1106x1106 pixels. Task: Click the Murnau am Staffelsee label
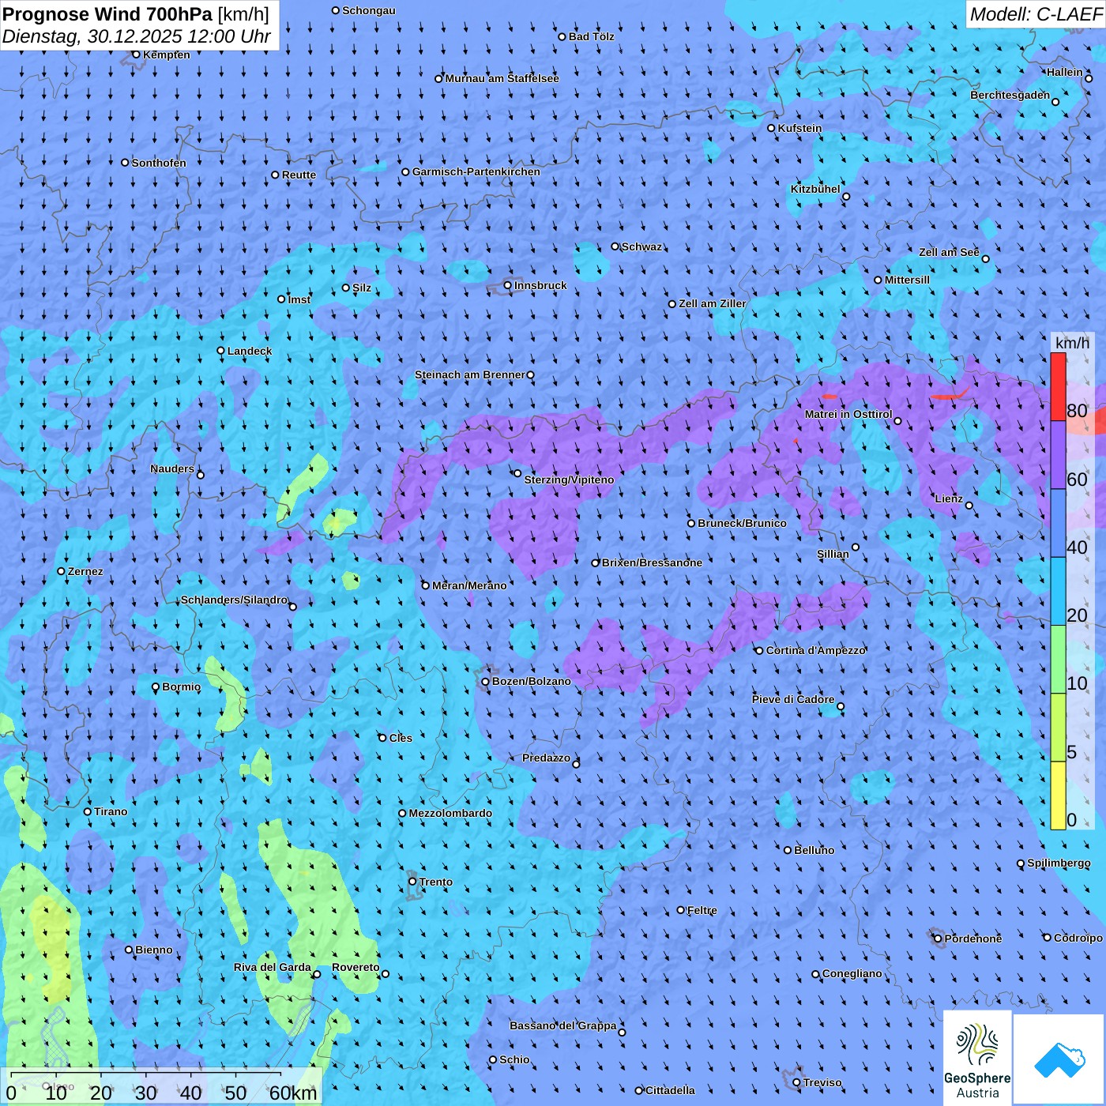click(502, 78)
